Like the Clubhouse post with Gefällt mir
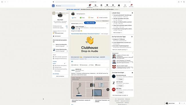This screenshot has width=186, height=105. (75, 65)
